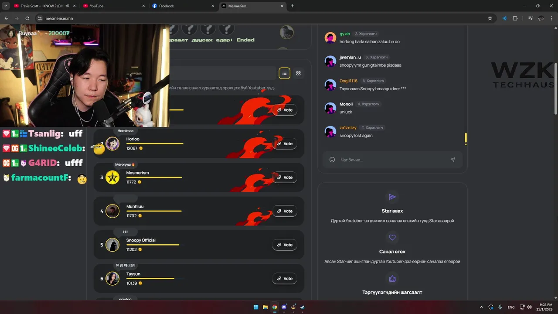
Task: Reload the mesmerism.mn page
Action: 27,18
